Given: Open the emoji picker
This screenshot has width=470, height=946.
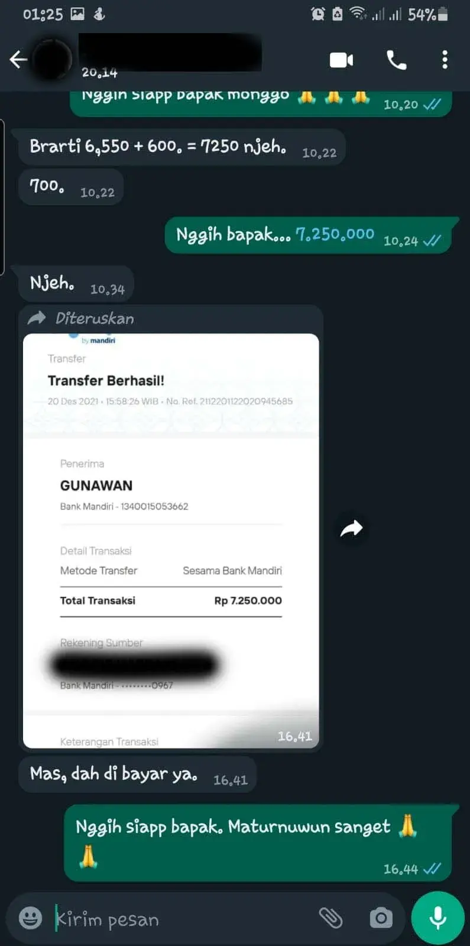Looking at the screenshot, I should 30,918.
